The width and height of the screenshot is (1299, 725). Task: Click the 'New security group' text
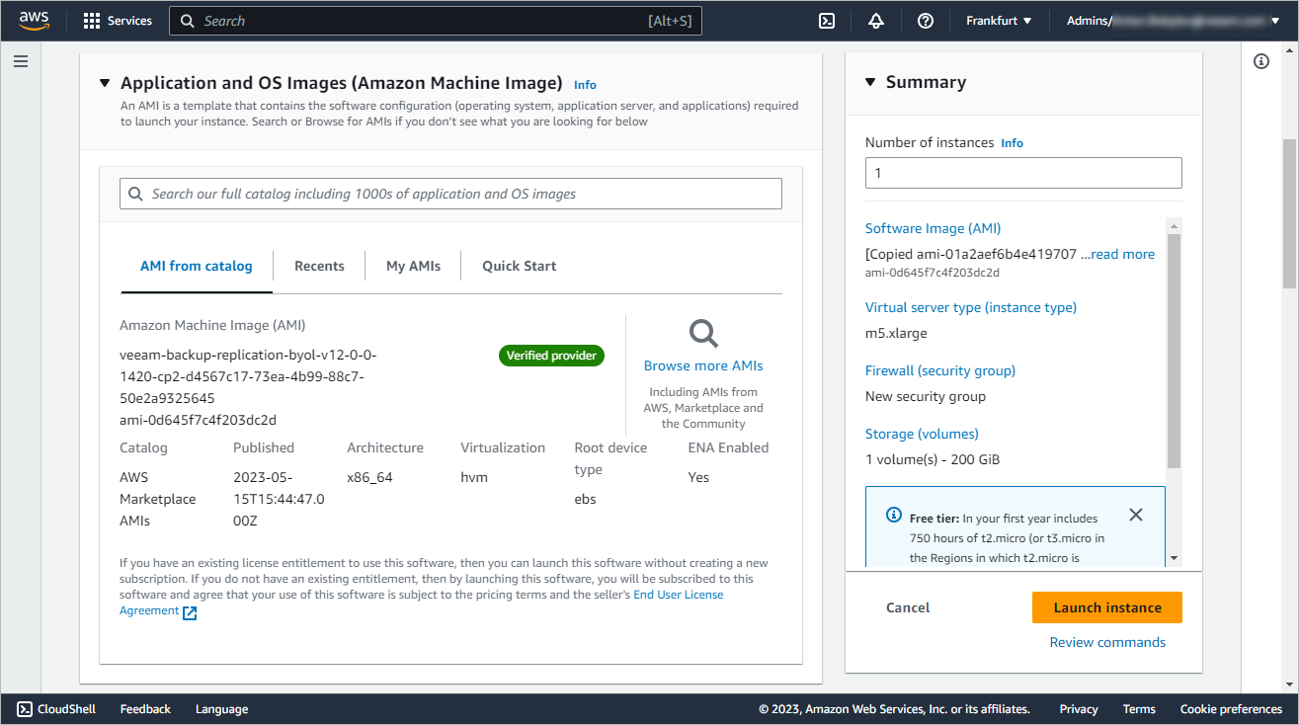point(926,396)
